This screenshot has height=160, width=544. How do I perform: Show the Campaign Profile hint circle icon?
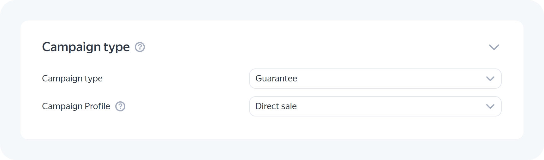(120, 106)
